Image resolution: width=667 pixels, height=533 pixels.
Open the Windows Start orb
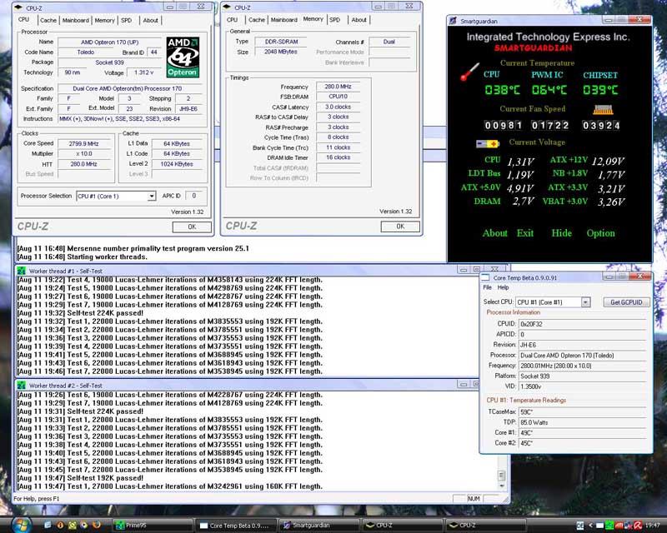(x=21, y=525)
